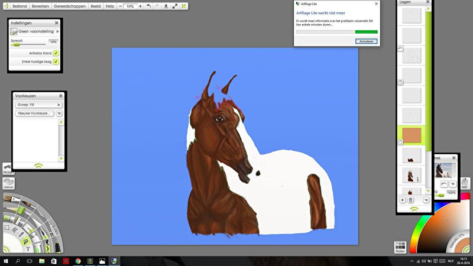Click the undo arrow in toolbar
473x266 pixels.
pyautogui.click(x=148, y=6)
